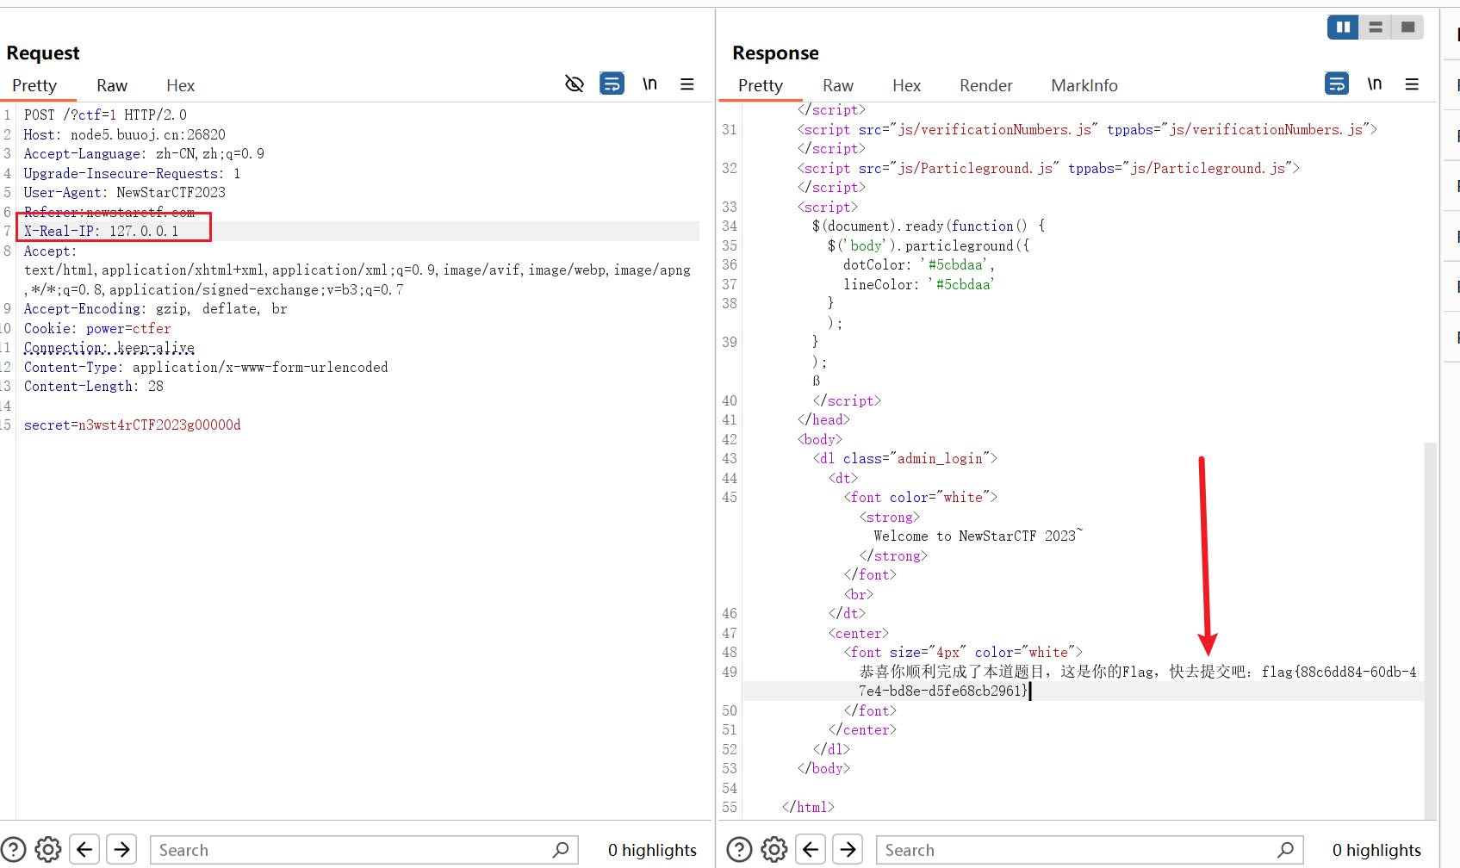Screen dimensions: 1460x868
Task: Click Response '0 highlights' label
Action: pyautogui.click(x=1376, y=850)
